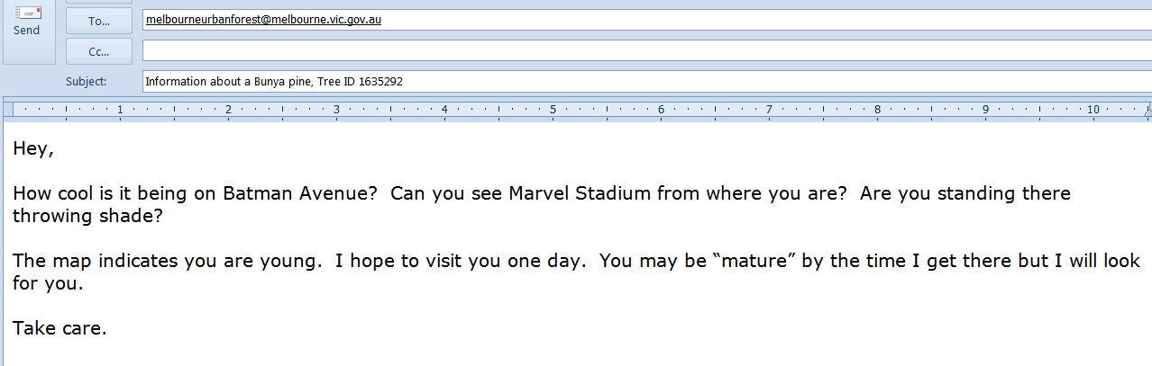Click the ruler at mark 2
Viewport: 1152px width, 366px height.
point(228,110)
